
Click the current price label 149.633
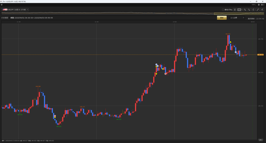click(261, 55)
